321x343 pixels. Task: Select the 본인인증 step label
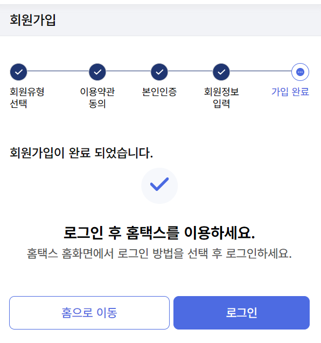click(x=159, y=92)
